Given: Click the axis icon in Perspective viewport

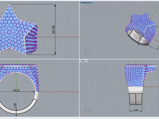Looking at the screenshot, I should [87, 52].
